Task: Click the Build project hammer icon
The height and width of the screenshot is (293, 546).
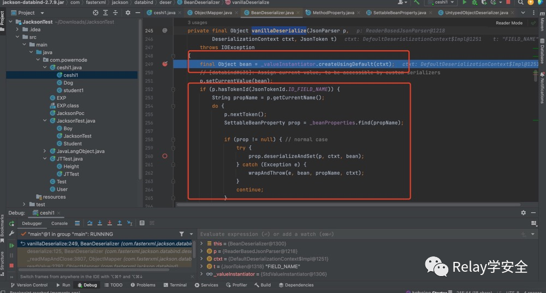Action: 417,2
